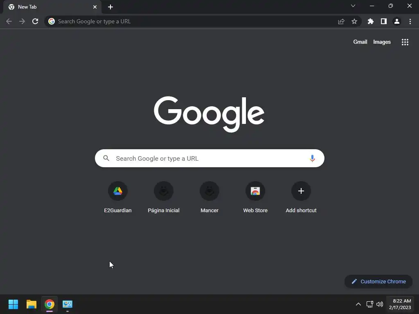The height and width of the screenshot is (314, 419).
Task: Minimize the Chrome window
Action: [372, 6]
